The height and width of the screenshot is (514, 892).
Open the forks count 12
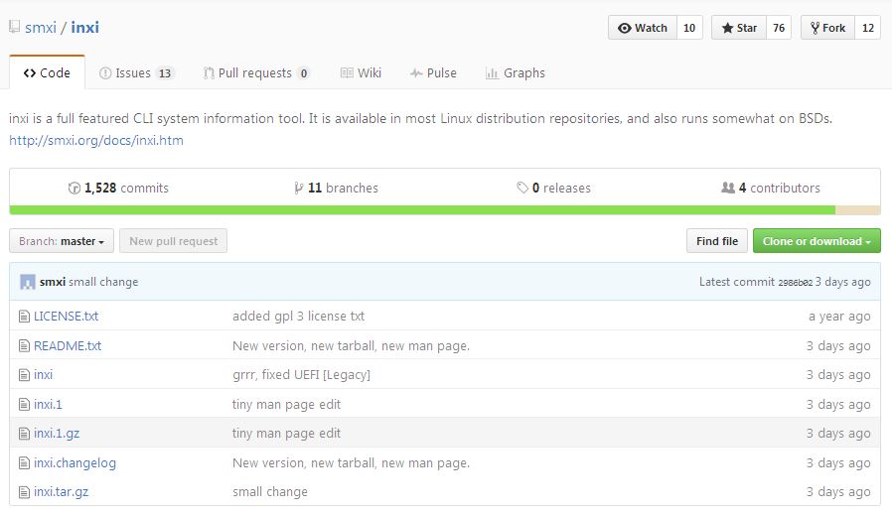867,28
